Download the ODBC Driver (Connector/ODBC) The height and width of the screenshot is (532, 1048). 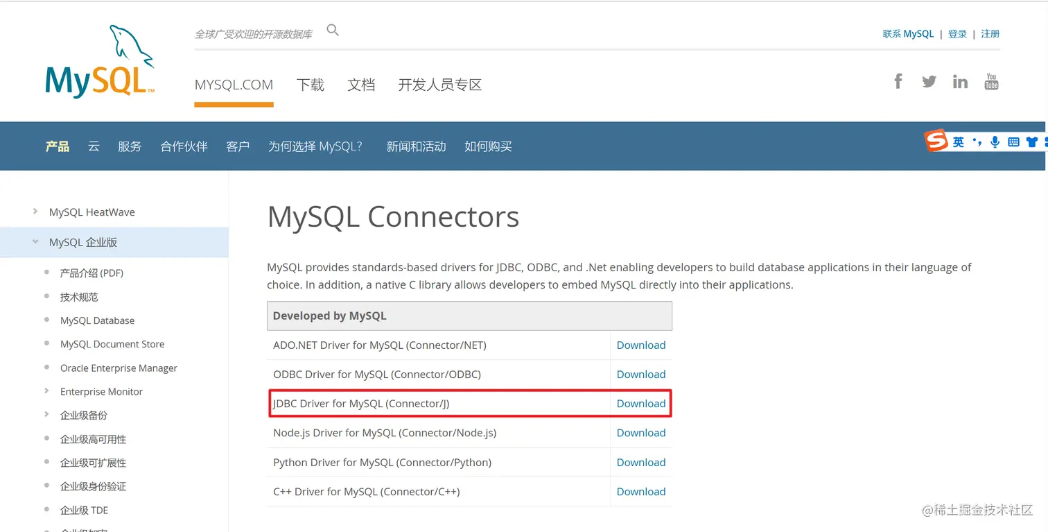click(641, 374)
